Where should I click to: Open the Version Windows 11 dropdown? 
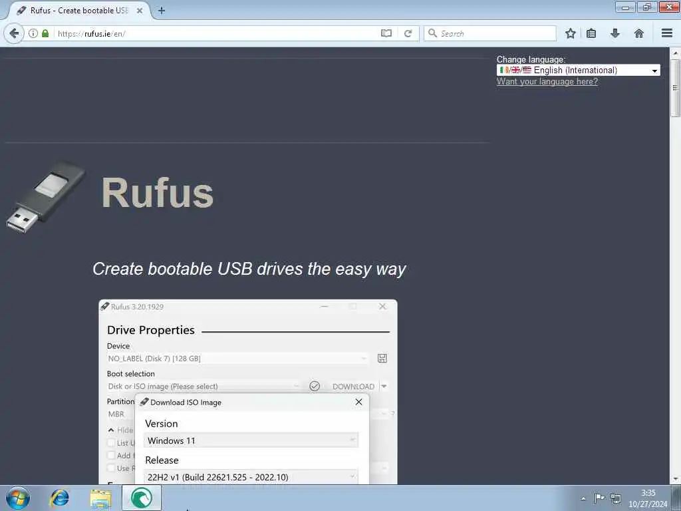[251, 440]
